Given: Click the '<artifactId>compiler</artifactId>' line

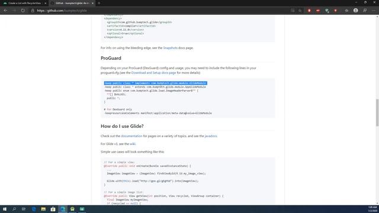Looking at the screenshot, I should (131, 26).
